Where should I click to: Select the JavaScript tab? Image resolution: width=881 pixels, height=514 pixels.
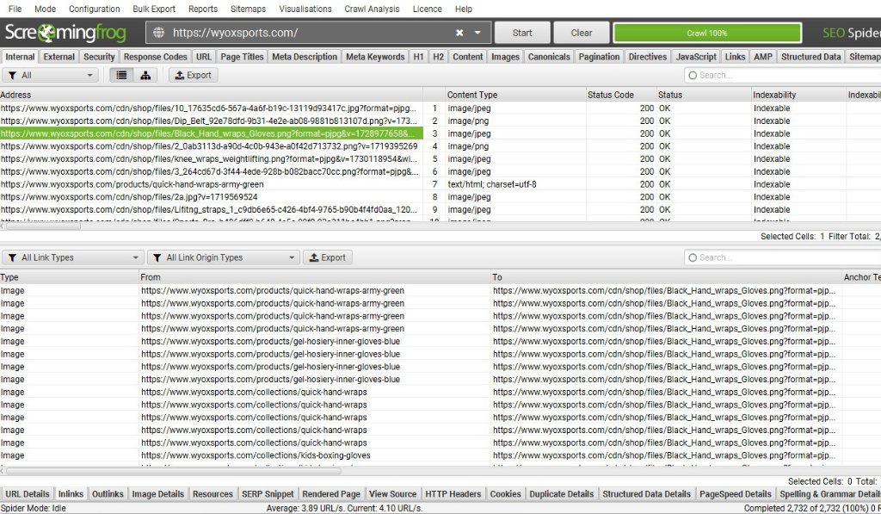(x=696, y=57)
